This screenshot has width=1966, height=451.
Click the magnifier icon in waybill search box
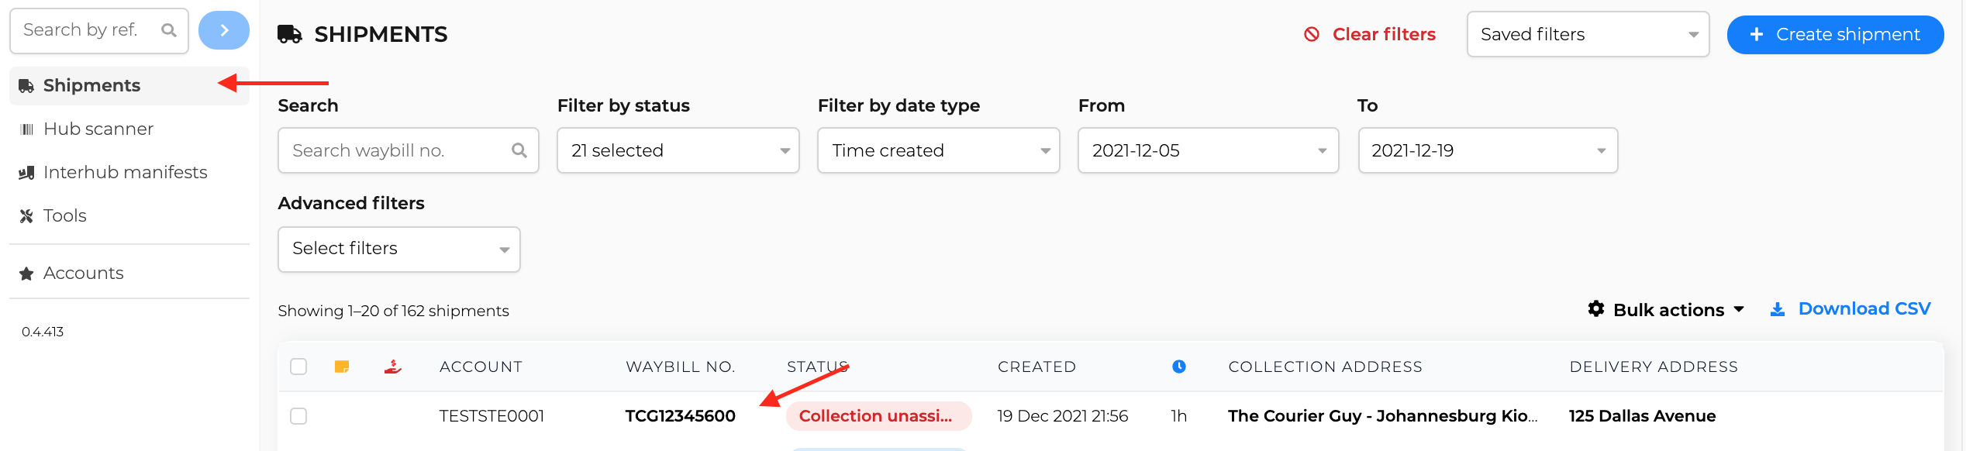tap(519, 150)
